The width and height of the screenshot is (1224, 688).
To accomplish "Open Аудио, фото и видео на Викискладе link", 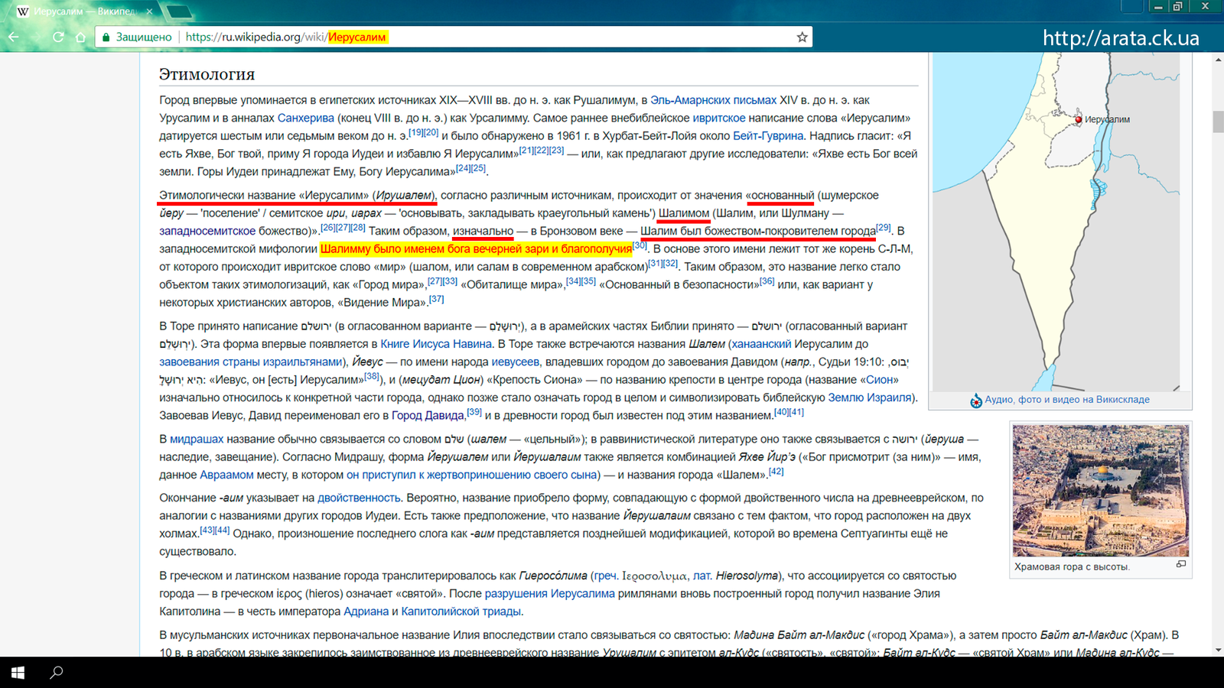I will coord(1066,400).
